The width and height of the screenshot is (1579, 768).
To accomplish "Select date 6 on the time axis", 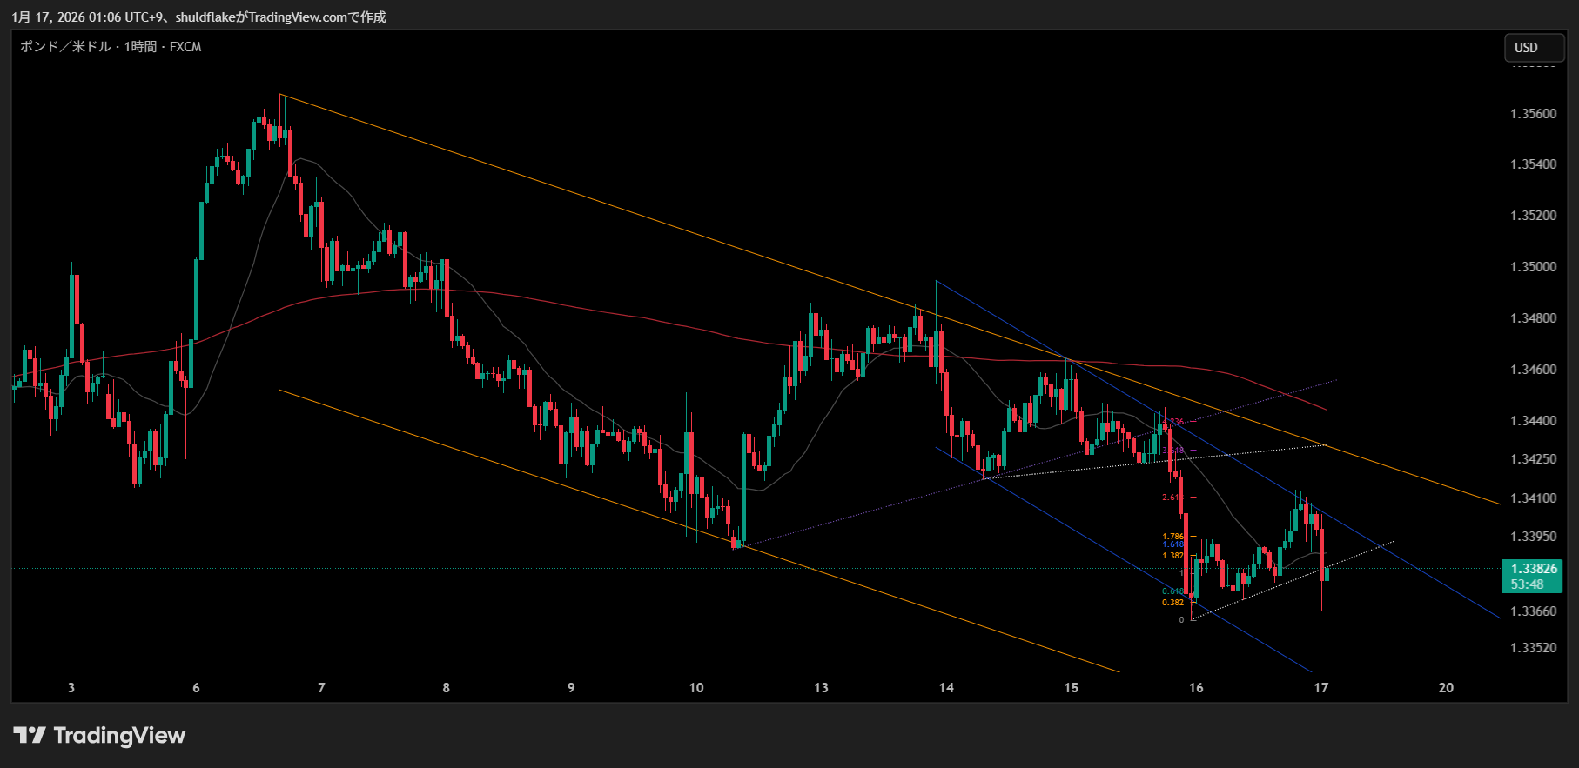I will [196, 688].
